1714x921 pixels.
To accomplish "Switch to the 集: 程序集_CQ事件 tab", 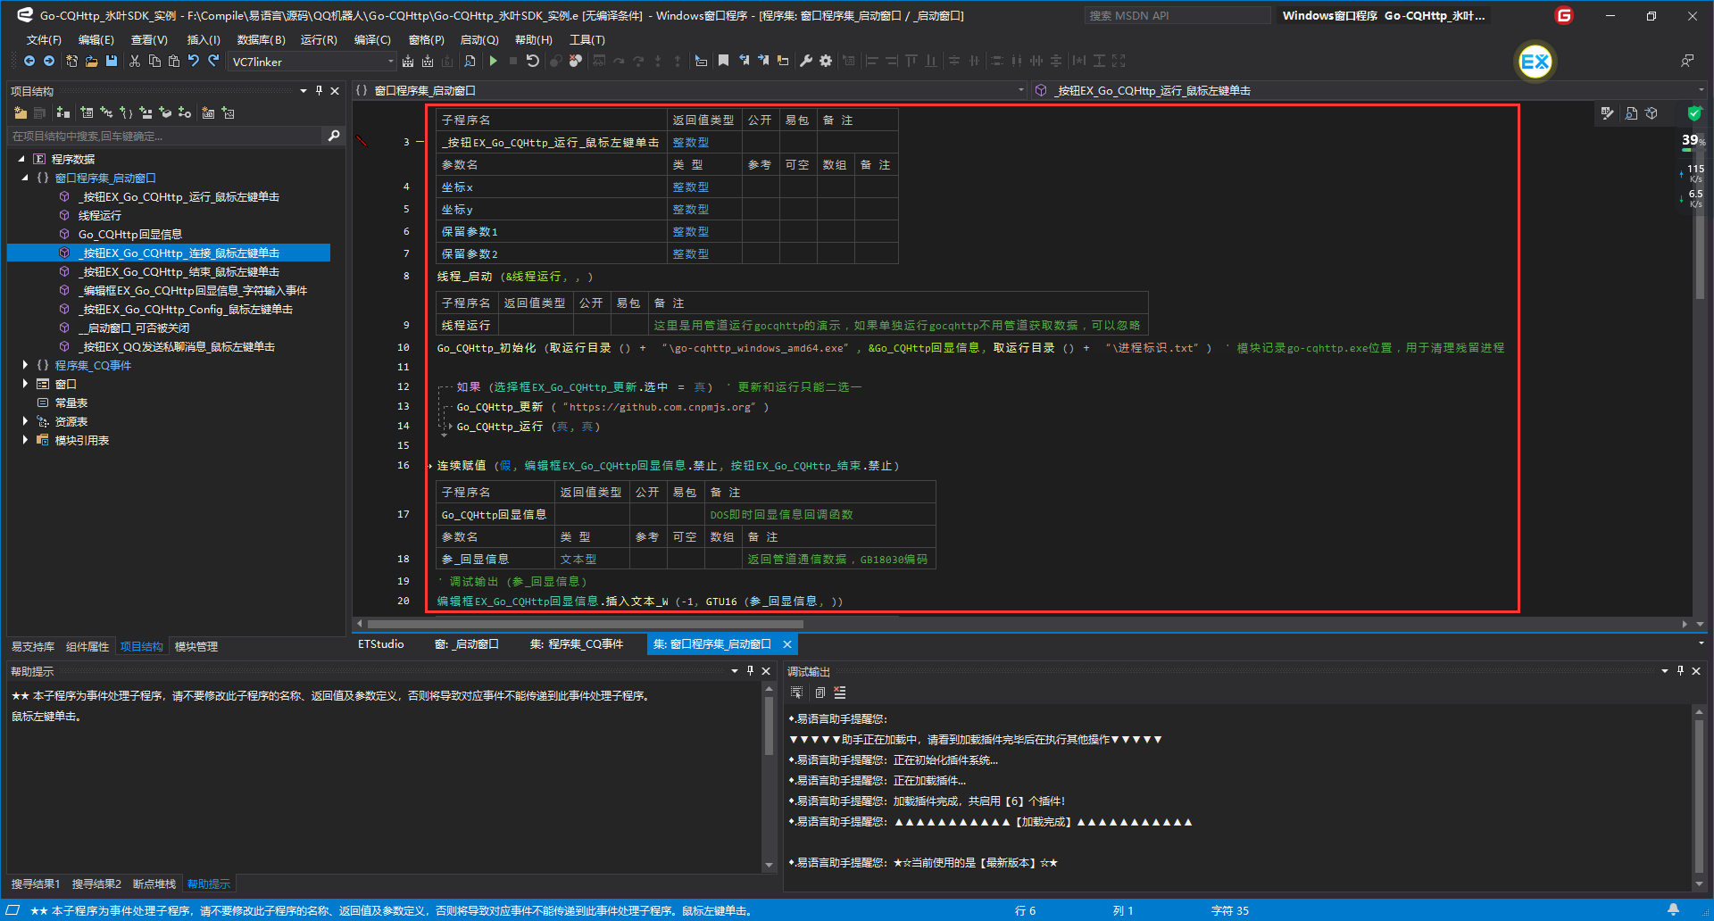I will pos(577,644).
